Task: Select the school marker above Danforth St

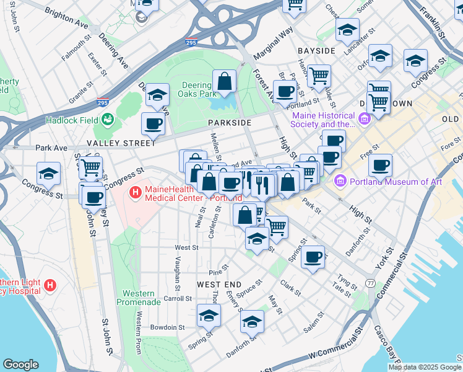Action: 252,324
